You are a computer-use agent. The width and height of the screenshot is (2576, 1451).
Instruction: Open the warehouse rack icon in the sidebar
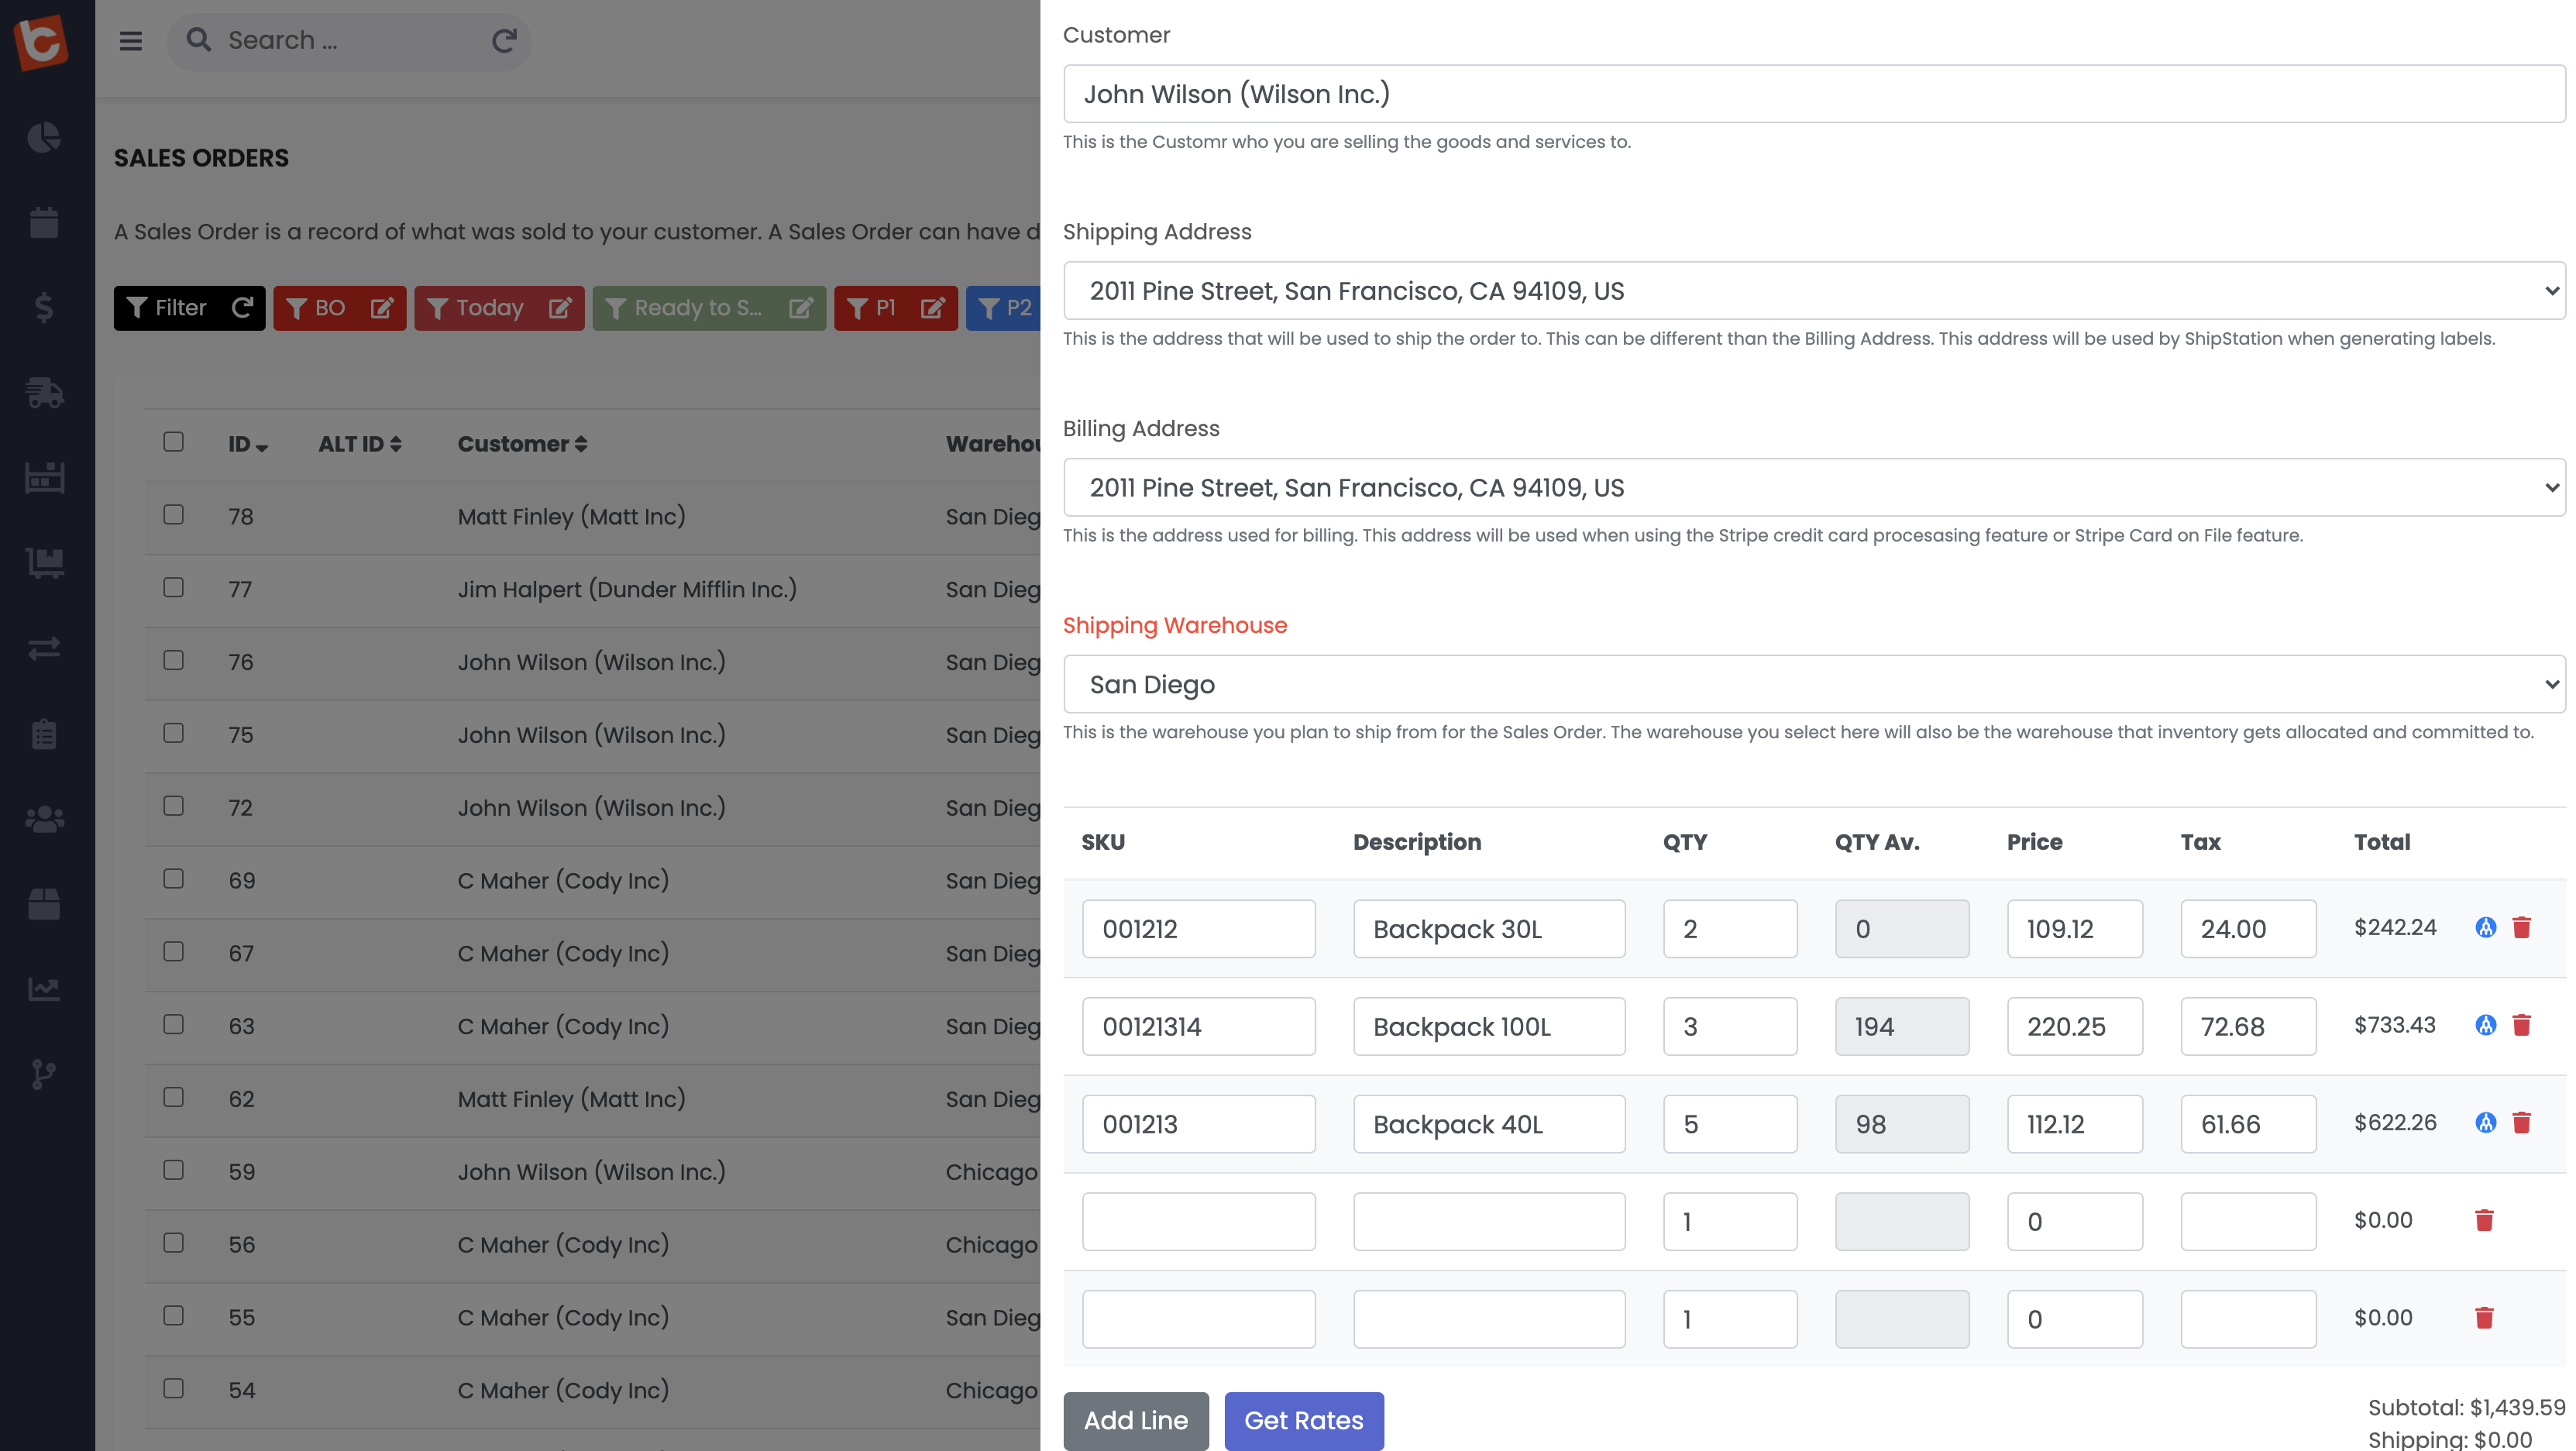coord(44,478)
